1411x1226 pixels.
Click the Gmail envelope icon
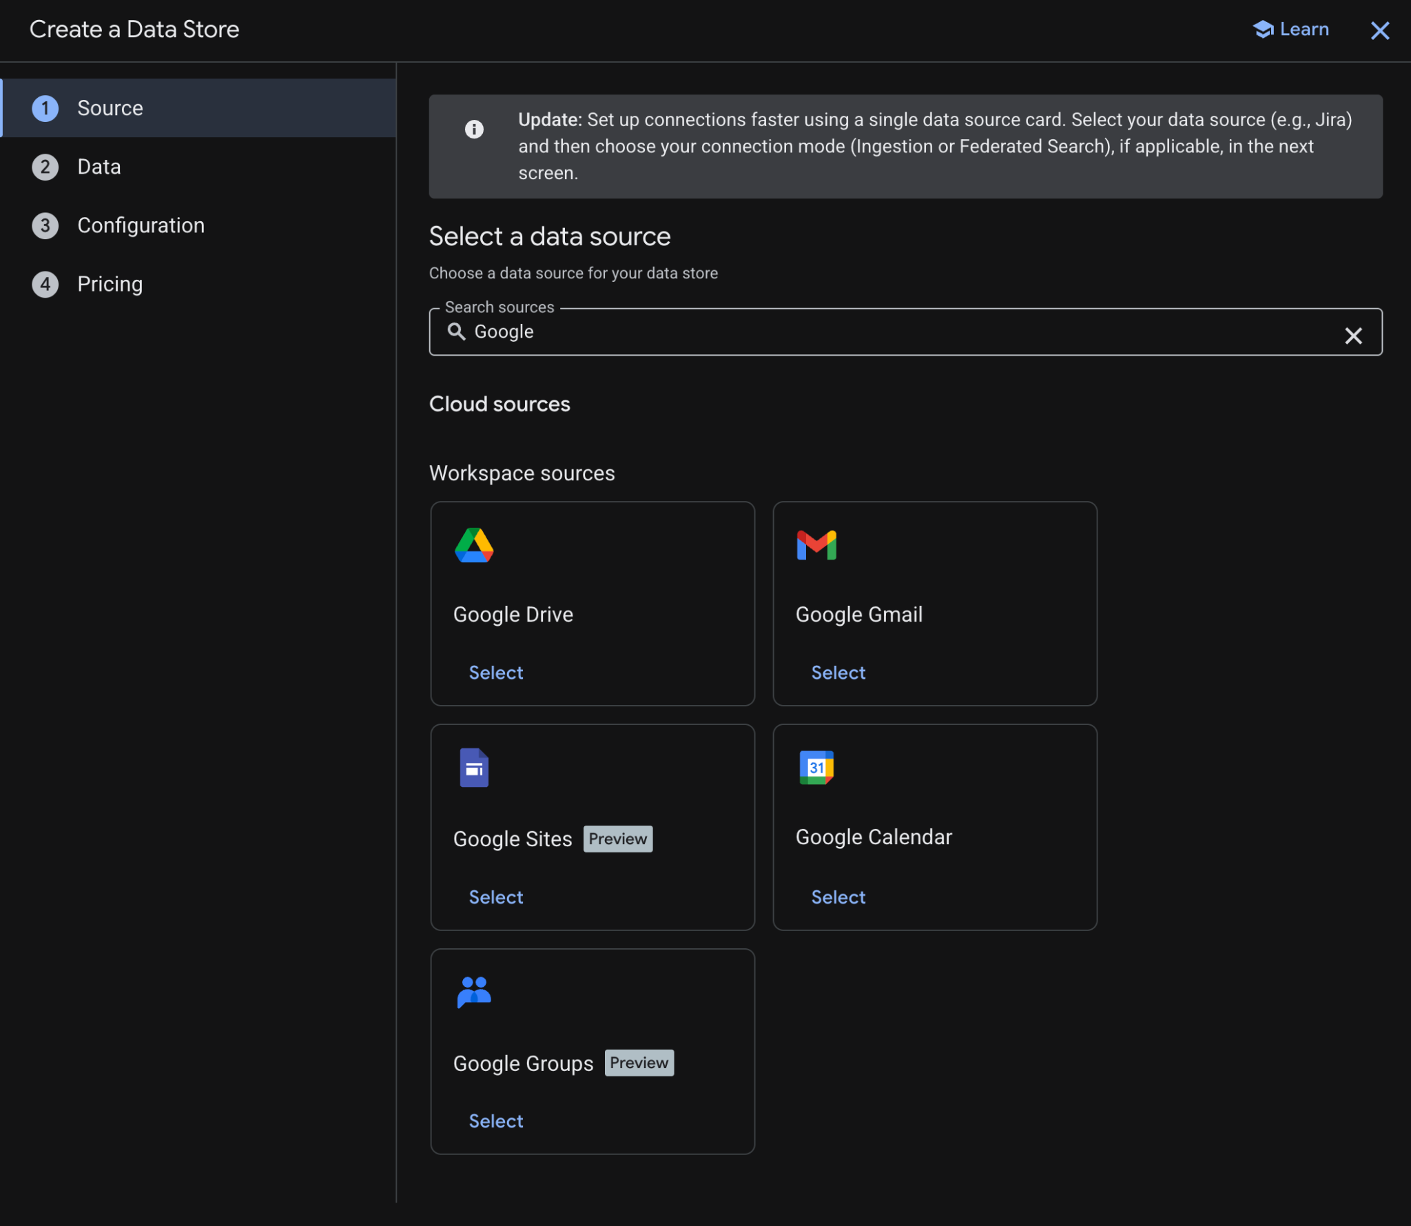[816, 545]
